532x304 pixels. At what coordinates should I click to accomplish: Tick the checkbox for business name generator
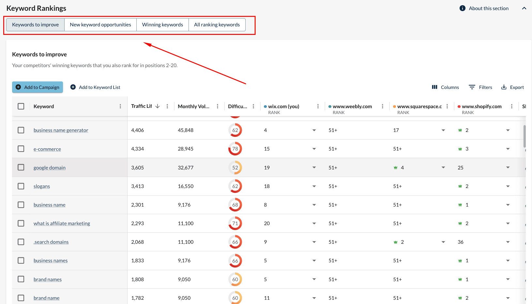(x=21, y=130)
